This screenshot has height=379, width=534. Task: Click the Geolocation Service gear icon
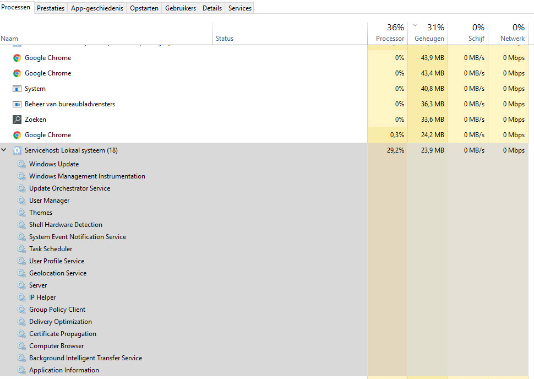21,273
